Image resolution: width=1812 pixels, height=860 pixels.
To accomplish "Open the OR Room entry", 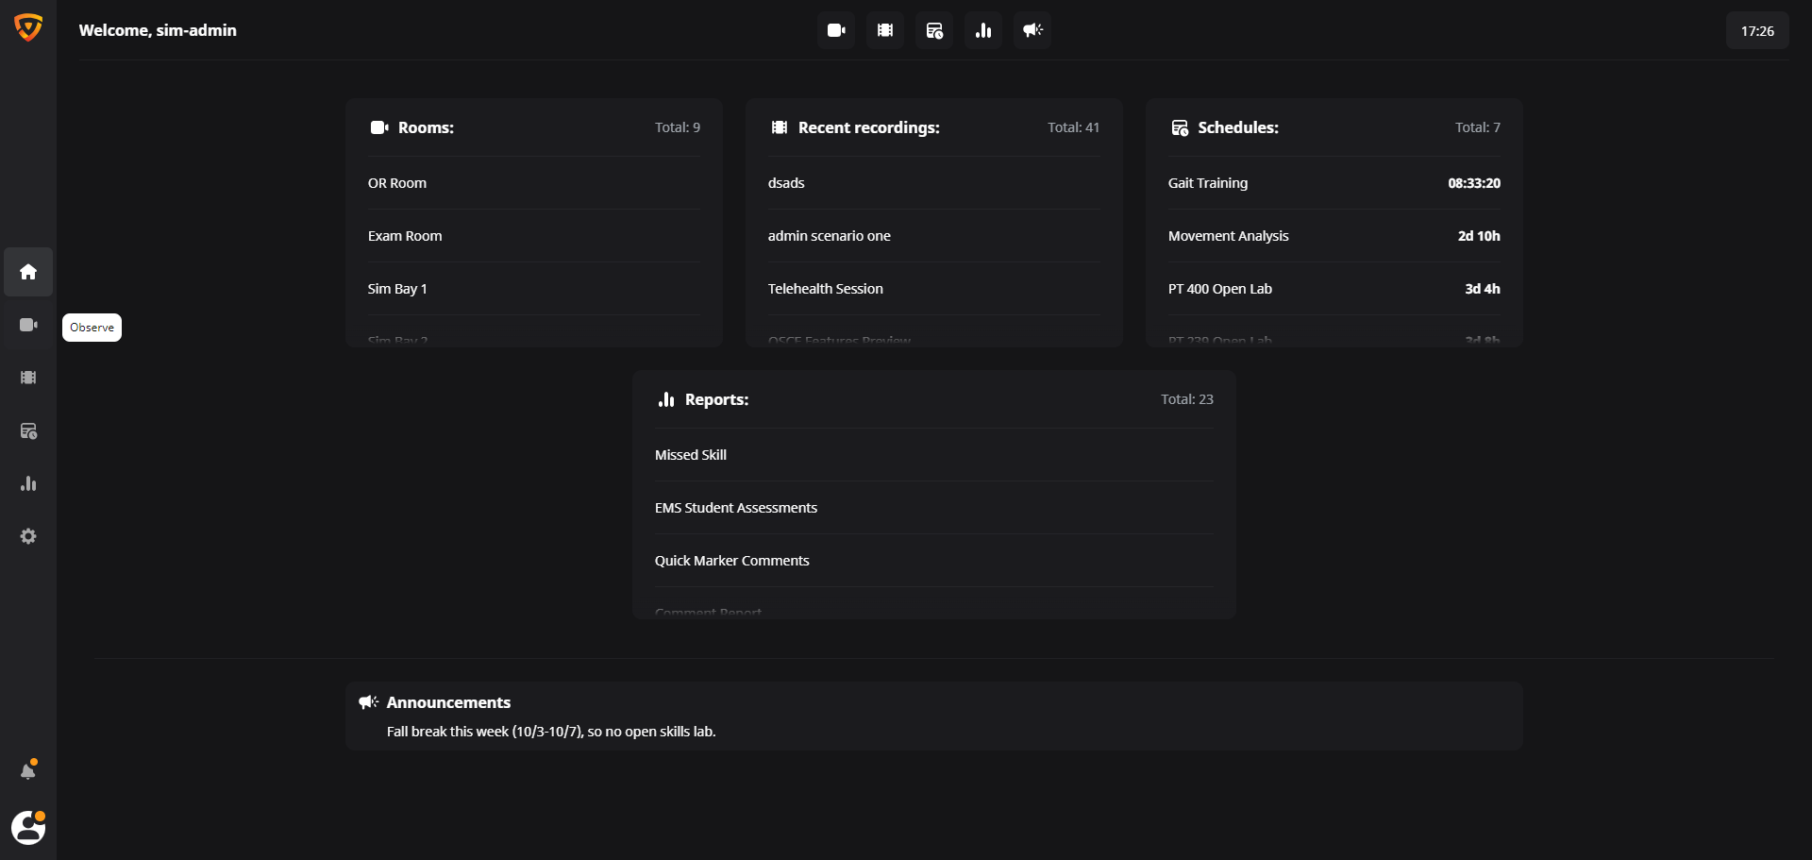I will click(397, 183).
